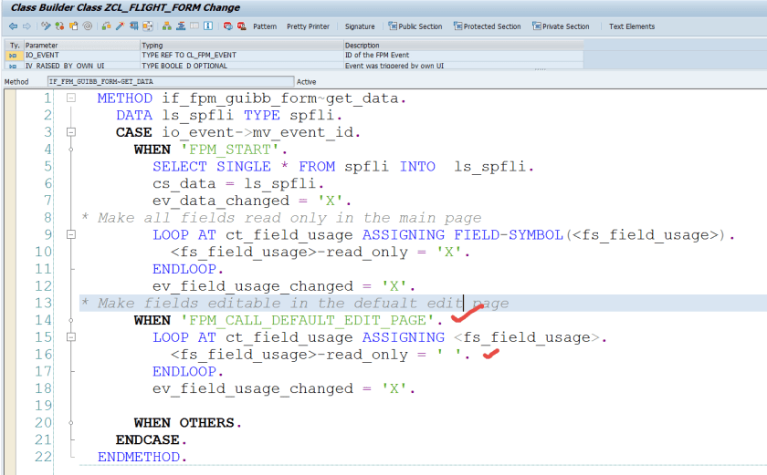The height and width of the screenshot is (475, 767).
Task: Collapse the CASE block at line 3
Action: click(x=70, y=132)
